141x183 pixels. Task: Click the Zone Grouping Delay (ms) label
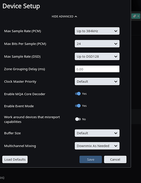[25, 69]
